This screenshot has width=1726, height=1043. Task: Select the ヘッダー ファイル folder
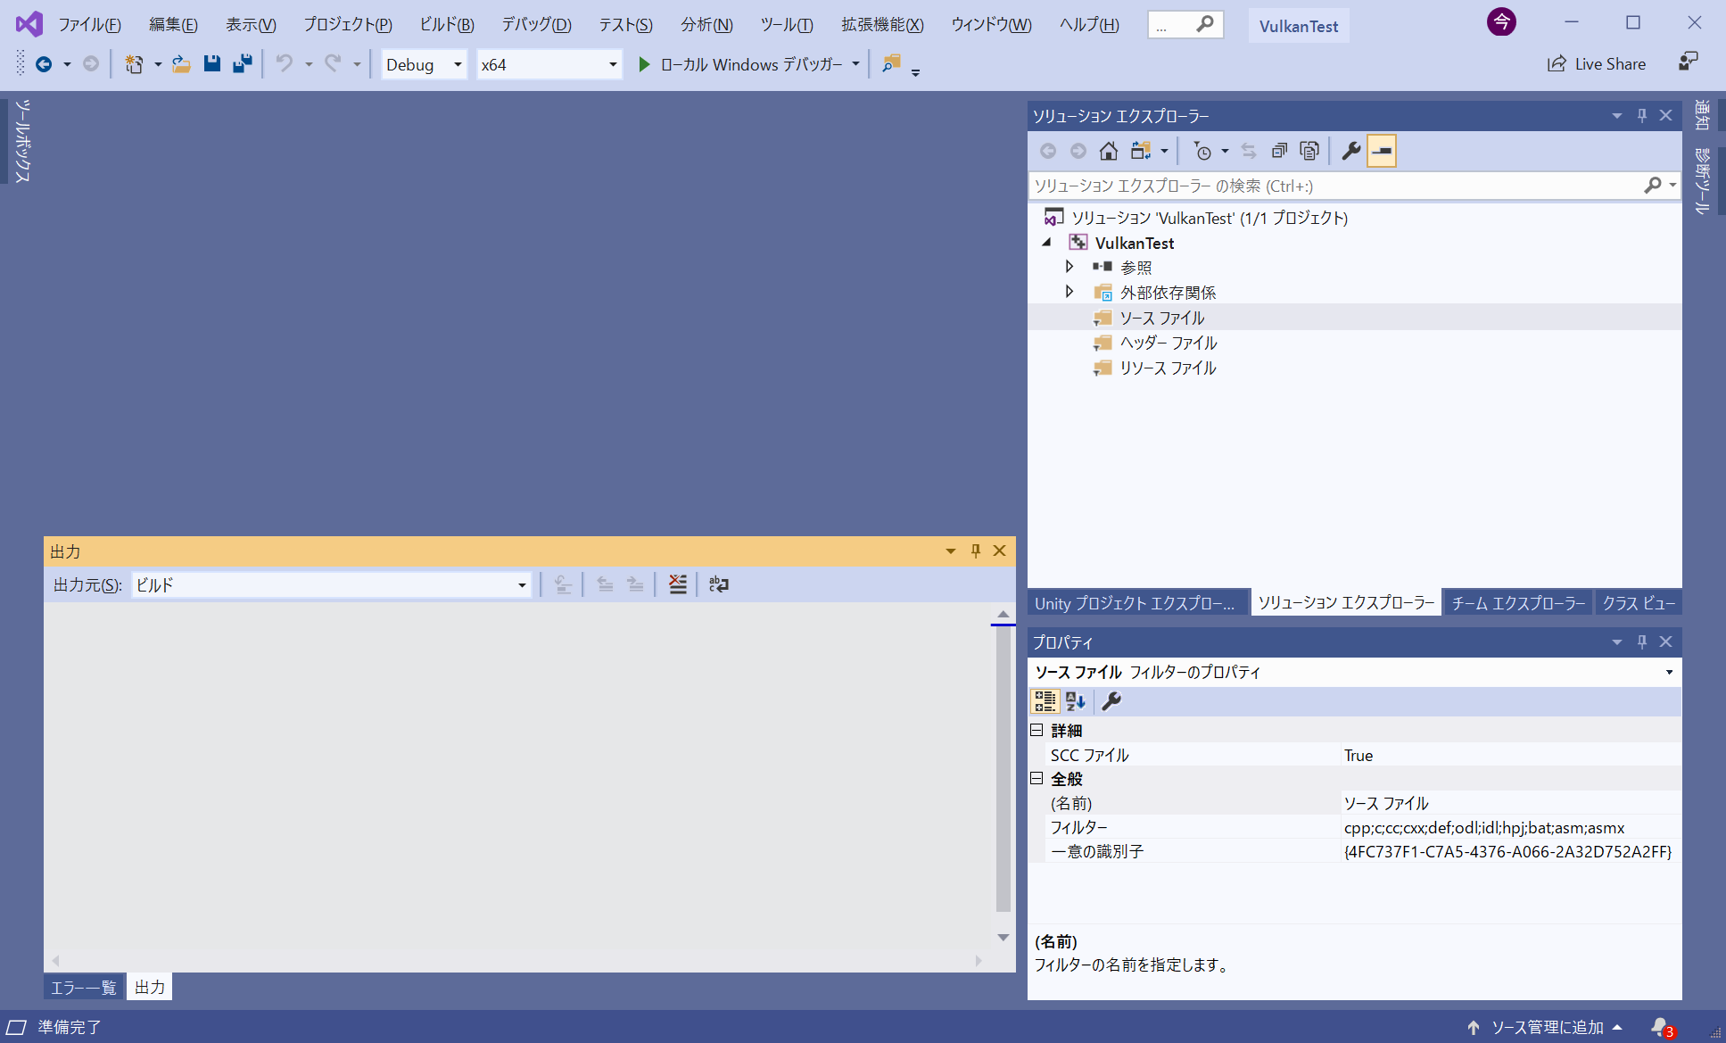[x=1169, y=343]
